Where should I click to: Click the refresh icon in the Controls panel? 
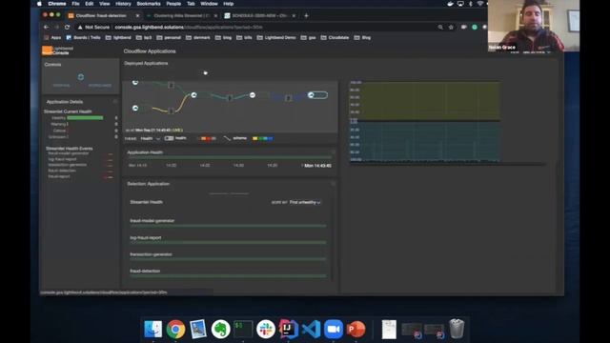(x=80, y=77)
